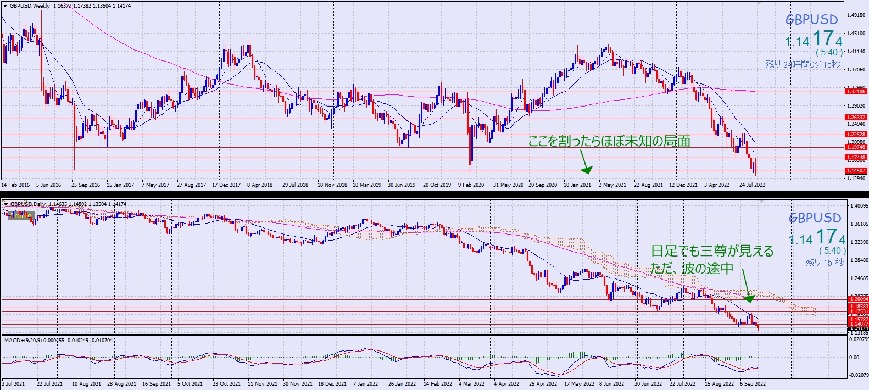Select the 1.14507 red price label

pyautogui.click(x=856, y=171)
